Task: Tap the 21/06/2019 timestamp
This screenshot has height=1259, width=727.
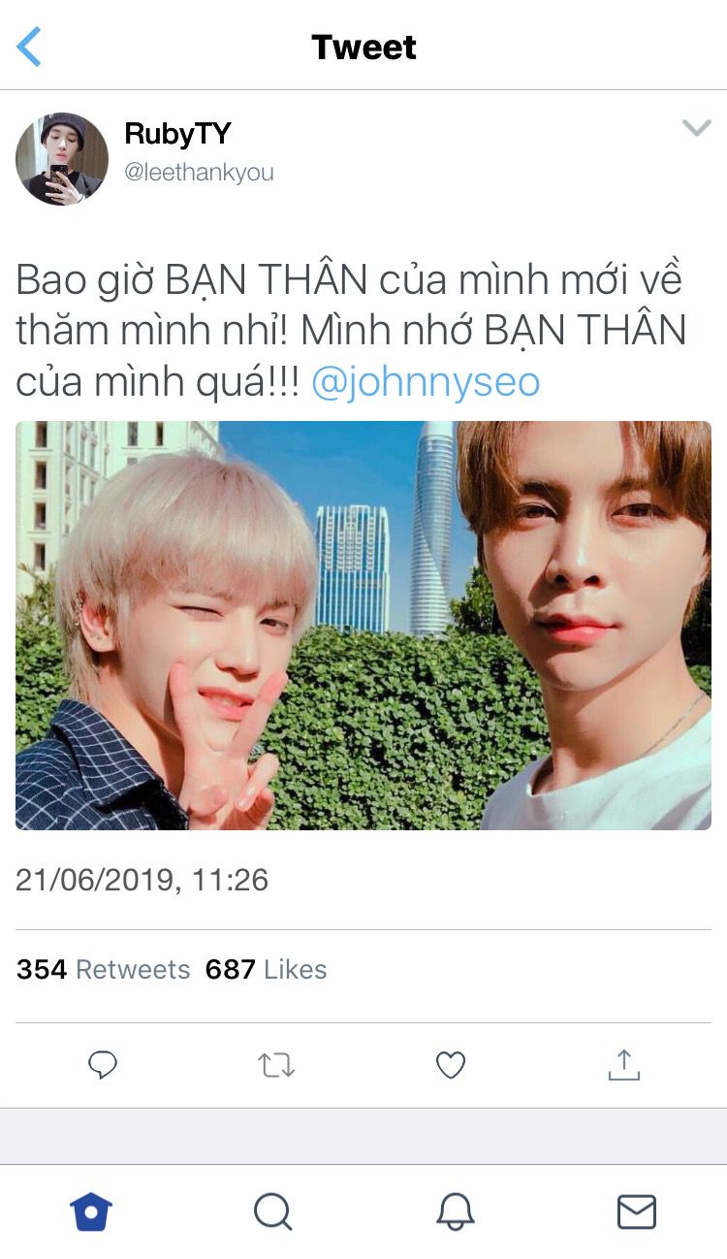Action: [142, 880]
